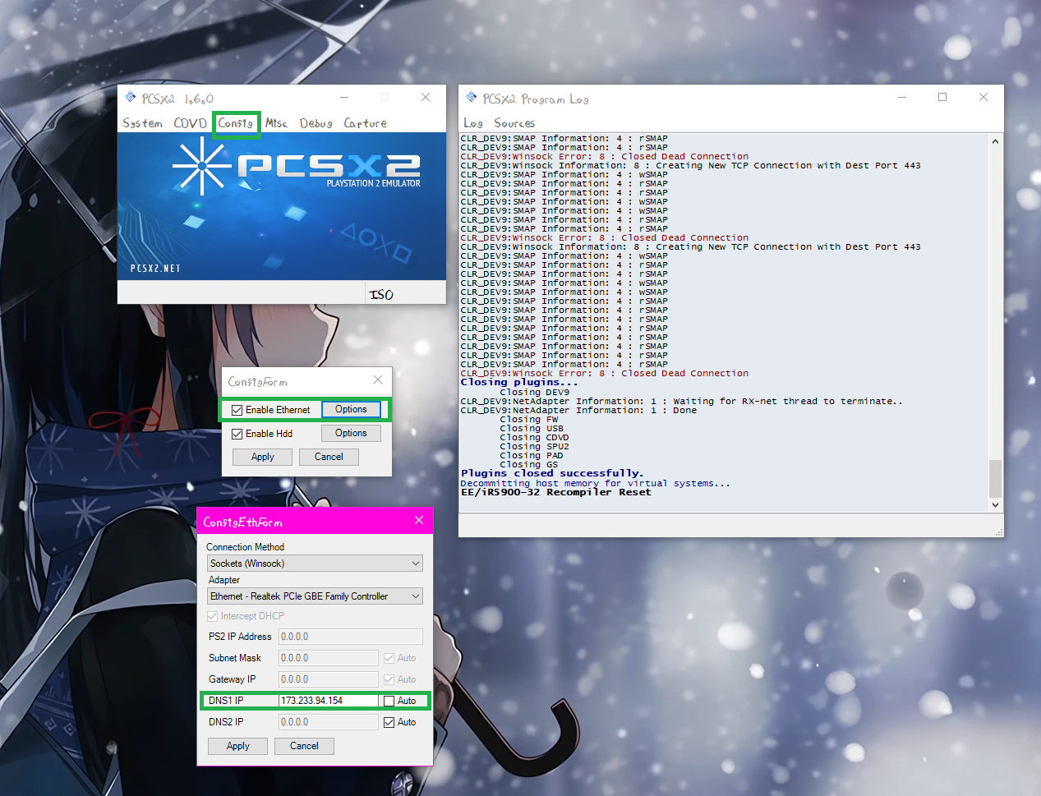Viewport: 1041px width, 796px height.
Task: Click the Program Log window resize grip
Action: click(998, 532)
